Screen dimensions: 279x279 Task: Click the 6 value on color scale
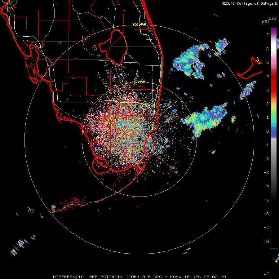[x=268, y=49]
